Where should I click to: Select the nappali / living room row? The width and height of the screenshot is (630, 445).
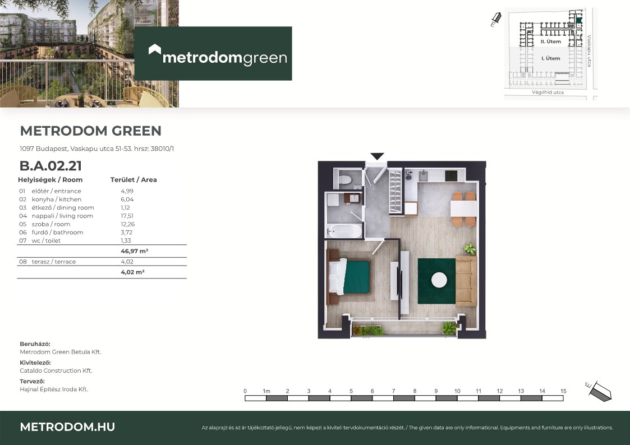coord(84,216)
